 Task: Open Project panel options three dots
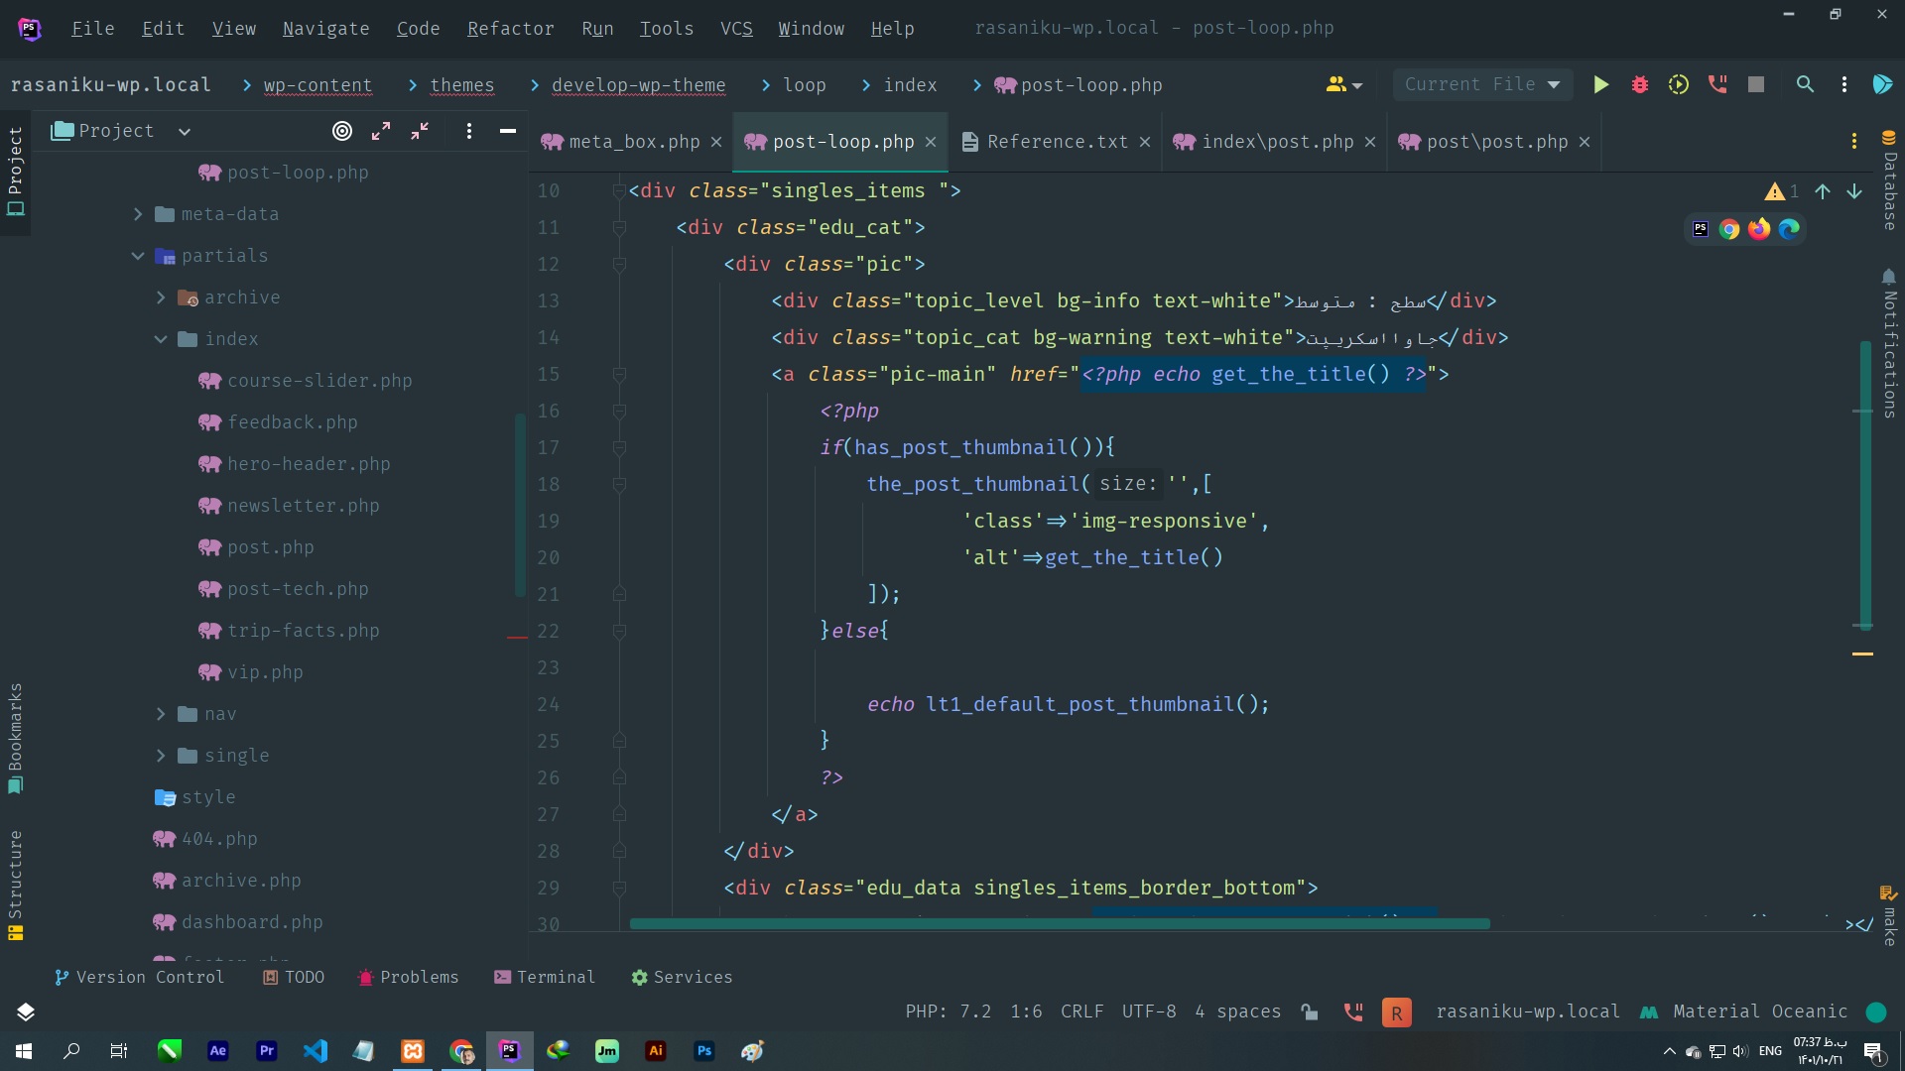(469, 131)
